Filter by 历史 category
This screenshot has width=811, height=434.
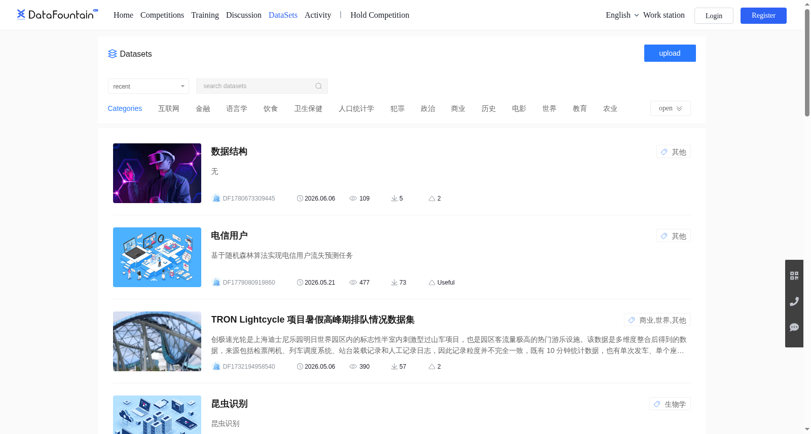489,108
